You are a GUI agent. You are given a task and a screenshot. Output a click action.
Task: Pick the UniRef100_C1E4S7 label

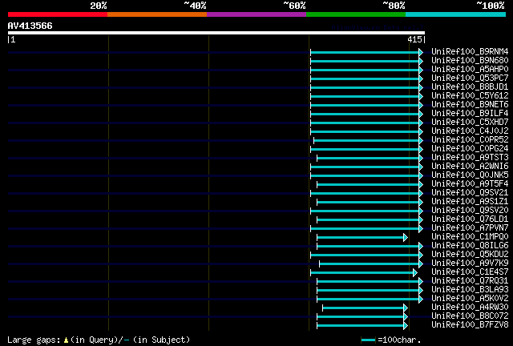pyautogui.click(x=470, y=272)
